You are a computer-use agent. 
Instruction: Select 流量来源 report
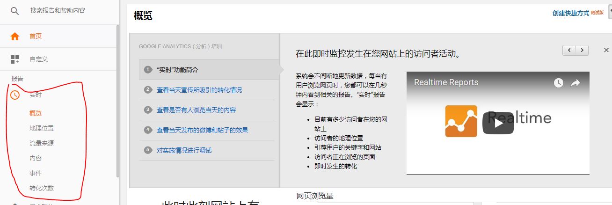(x=42, y=143)
